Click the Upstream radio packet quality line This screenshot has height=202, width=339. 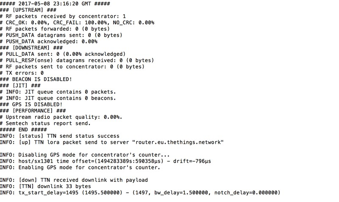tap(61, 117)
